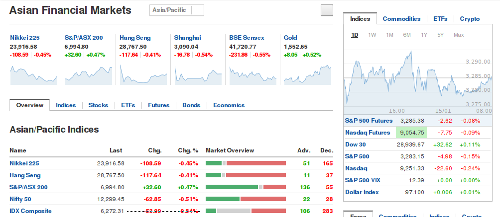This screenshot has height=217, width=500.
Task: Open the Dollar Index sidebar link
Action: [x=362, y=192]
